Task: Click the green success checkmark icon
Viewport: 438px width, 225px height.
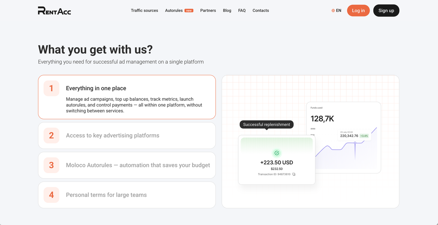Action: point(277,153)
